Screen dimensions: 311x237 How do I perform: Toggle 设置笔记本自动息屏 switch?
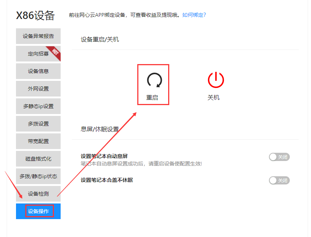pyautogui.click(x=279, y=157)
